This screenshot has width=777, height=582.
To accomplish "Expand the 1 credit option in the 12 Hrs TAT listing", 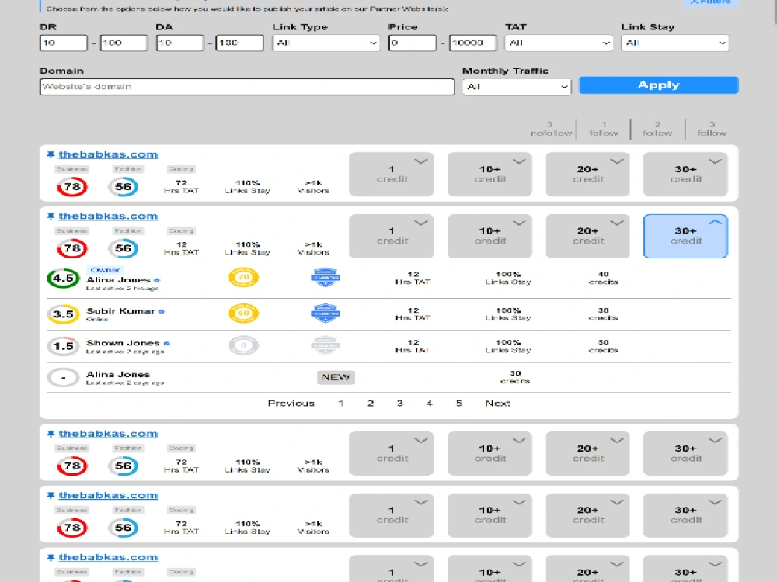I will [x=392, y=236].
